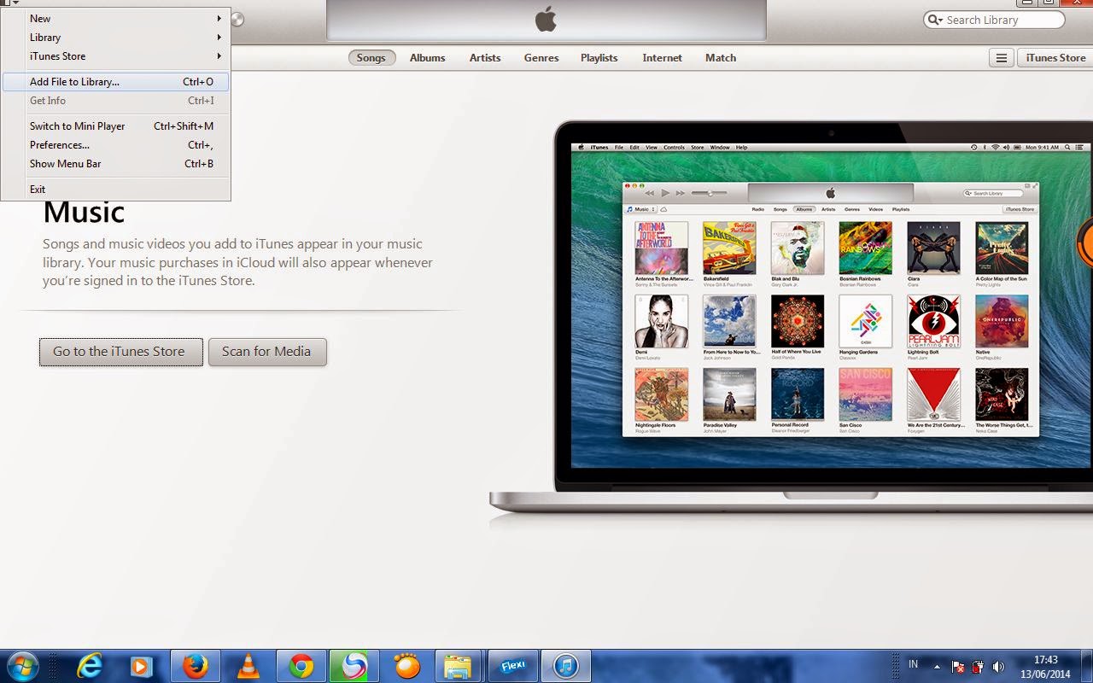The height and width of the screenshot is (683, 1093).
Task: Open Windows Media Player from the taskbar
Action: pyautogui.click(x=142, y=666)
